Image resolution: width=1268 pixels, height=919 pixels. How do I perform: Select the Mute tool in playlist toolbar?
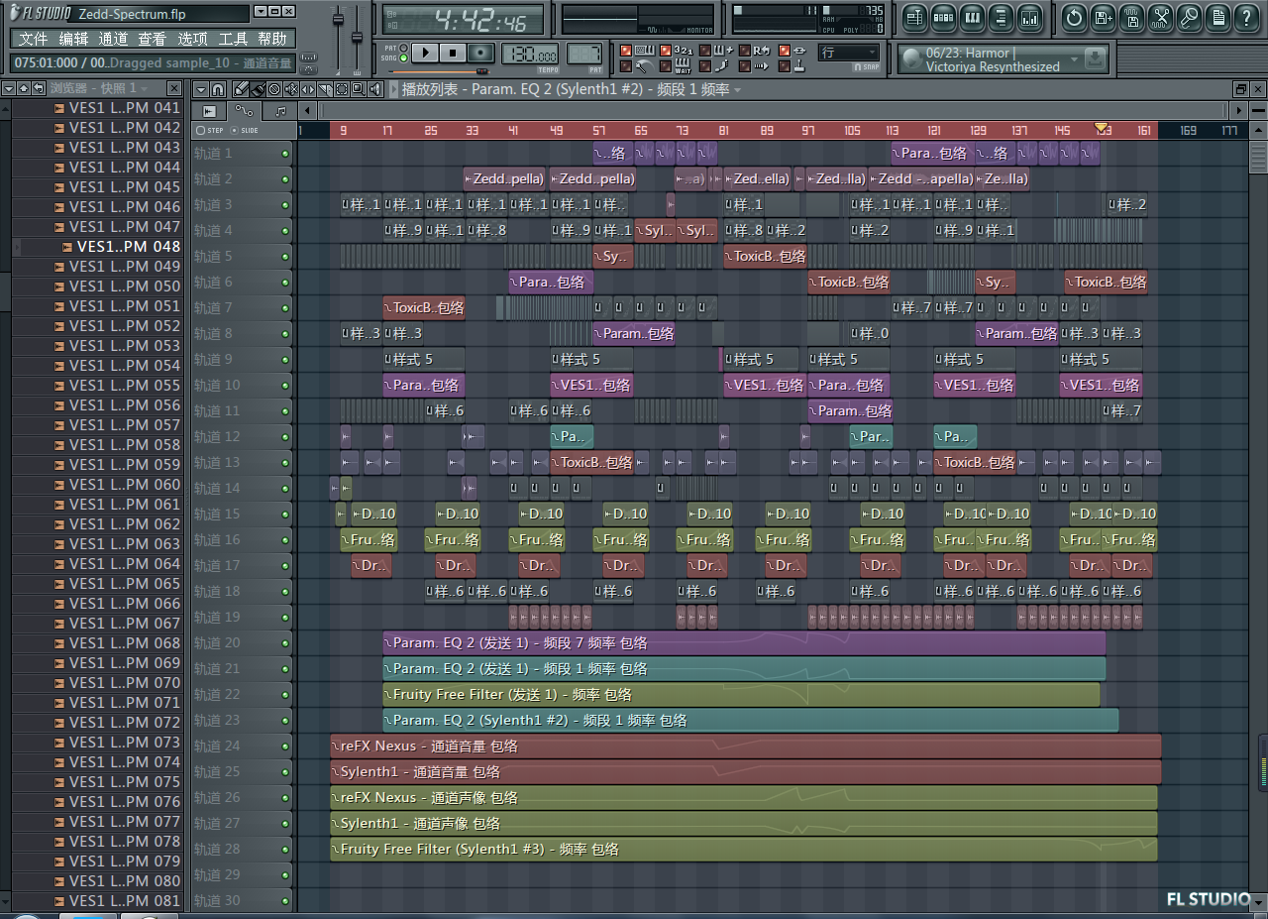pos(291,89)
